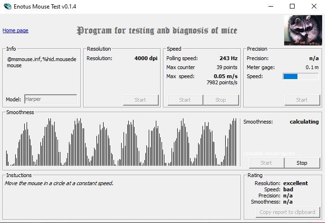
Task: Copy report to clipboard
Action: [x=288, y=212]
